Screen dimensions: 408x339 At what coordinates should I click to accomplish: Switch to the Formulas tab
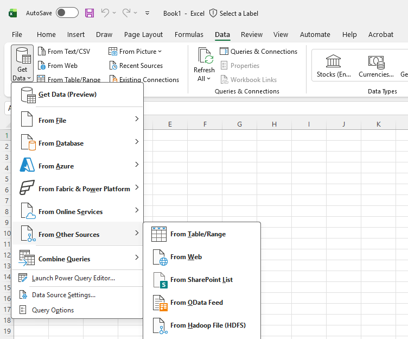coord(189,34)
